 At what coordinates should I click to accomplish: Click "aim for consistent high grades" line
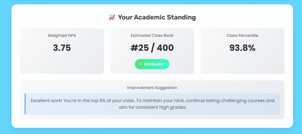pyautogui.click(x=152, y=107)
